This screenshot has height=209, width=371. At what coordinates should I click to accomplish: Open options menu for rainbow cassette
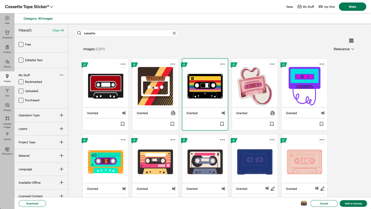[222, 64]
